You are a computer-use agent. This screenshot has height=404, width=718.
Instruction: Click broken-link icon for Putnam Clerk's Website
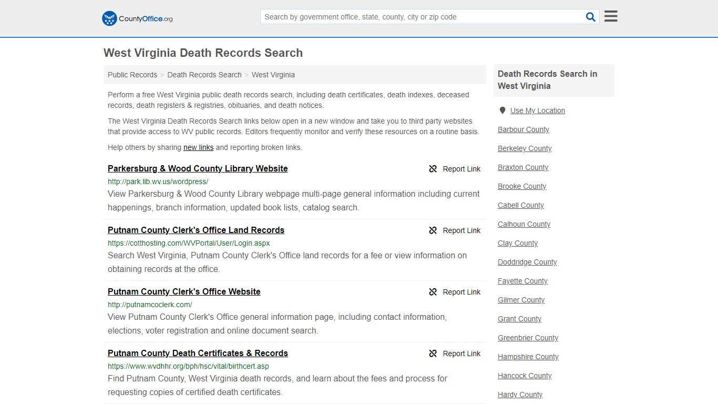[433, 292]
